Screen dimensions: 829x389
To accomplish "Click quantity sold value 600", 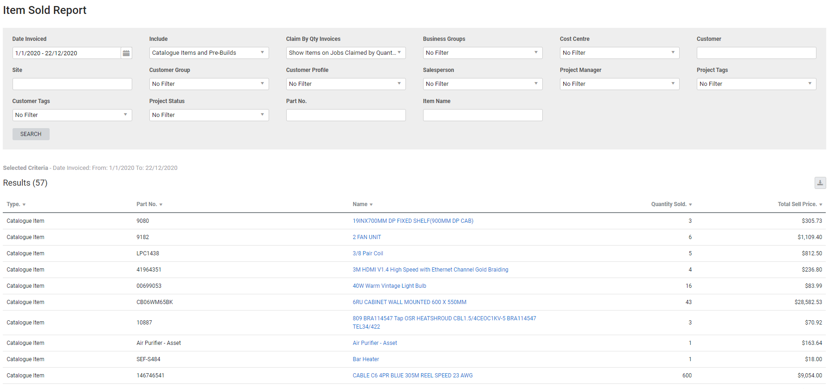I will 687,376.
